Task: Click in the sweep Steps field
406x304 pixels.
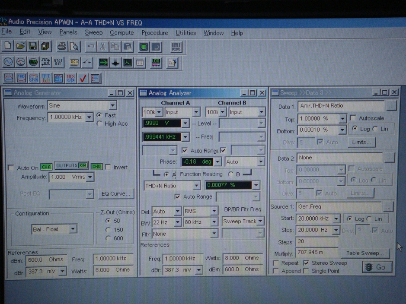Action: [316, 242]
